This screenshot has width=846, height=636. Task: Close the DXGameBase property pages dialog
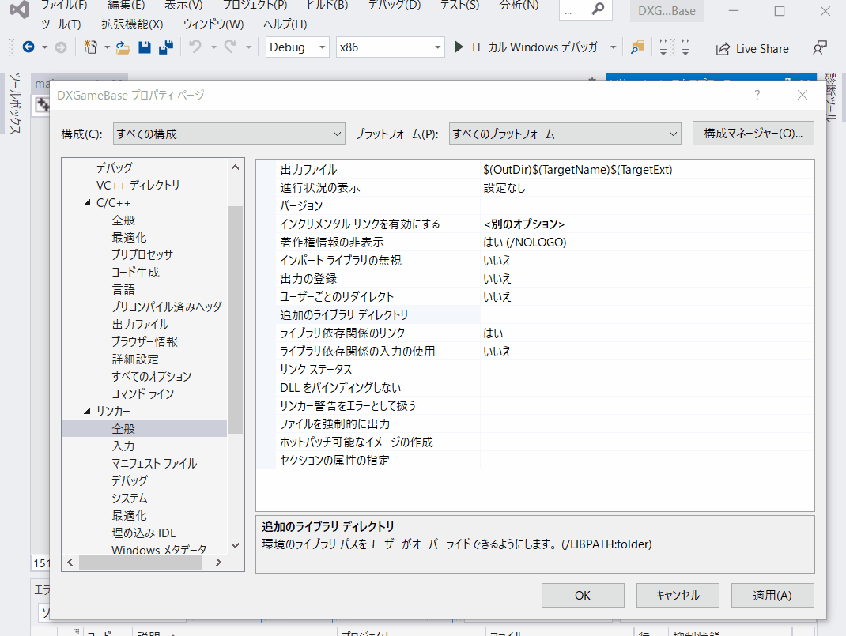(803, 96)
